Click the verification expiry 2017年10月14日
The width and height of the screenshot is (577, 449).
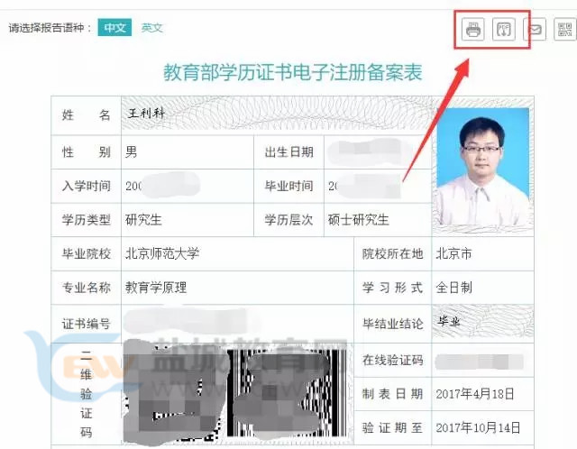pyautogui.click(x=480, y=426)
